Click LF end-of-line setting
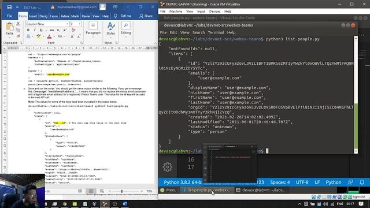This screenshot has width=370, height=208. click(x=317, y=183)
